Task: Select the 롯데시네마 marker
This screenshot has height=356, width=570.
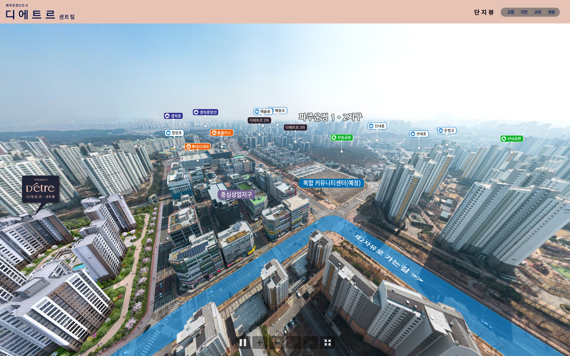Action: coord(198,146)
